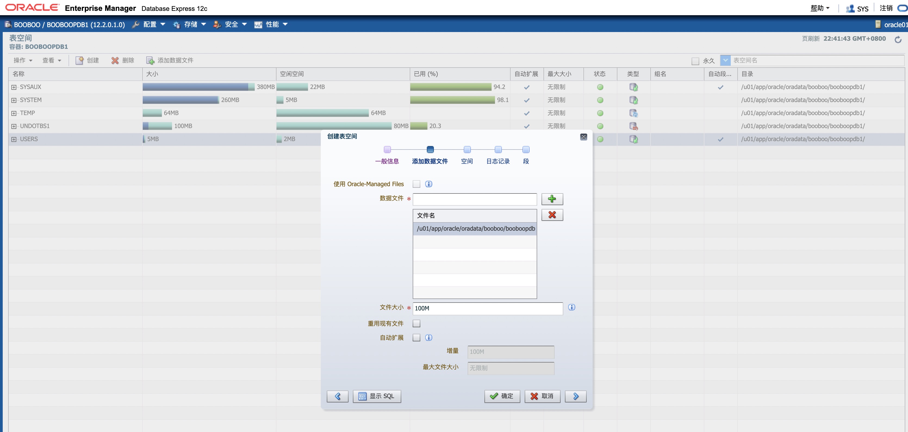Click the 数据文件 input field
Screen dimensions: 908x432
(x=474, y=199)
